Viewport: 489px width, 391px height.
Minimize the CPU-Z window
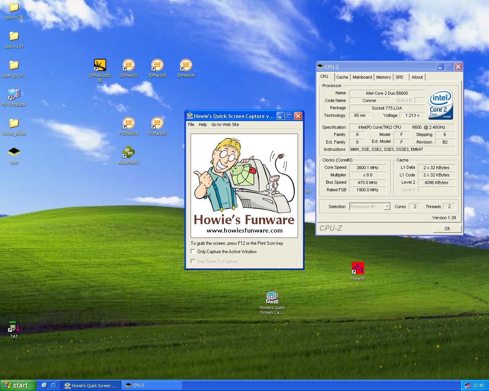click(440, 66)
